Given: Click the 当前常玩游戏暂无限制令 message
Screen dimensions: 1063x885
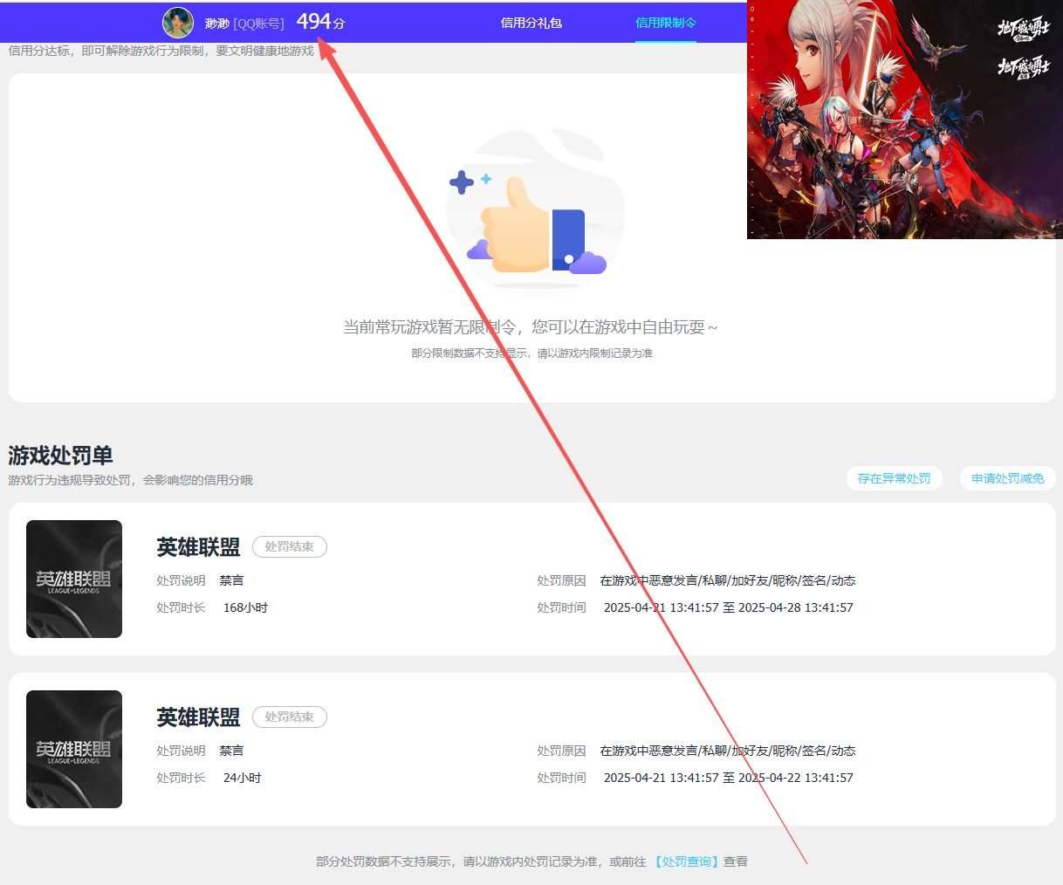Looking at the screenshot, I should click(531, 327).
